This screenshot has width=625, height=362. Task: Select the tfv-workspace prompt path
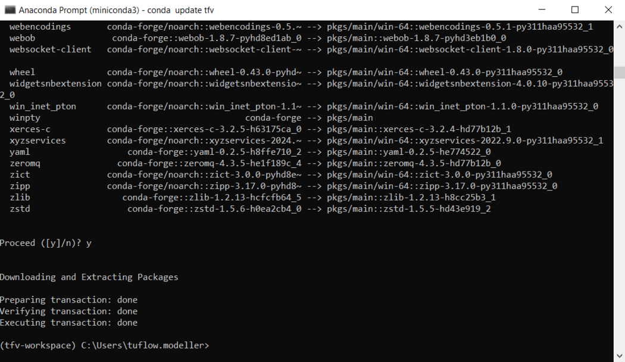click(104, 345)
